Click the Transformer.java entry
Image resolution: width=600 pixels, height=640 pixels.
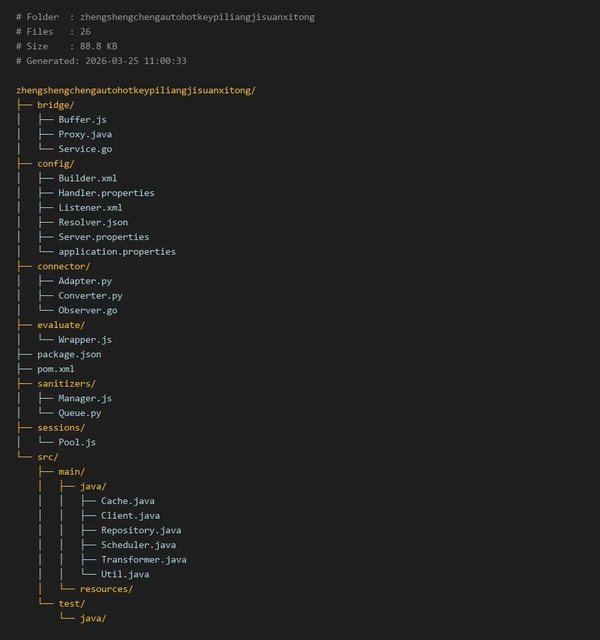point(143,559)
